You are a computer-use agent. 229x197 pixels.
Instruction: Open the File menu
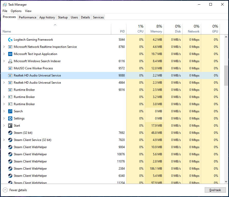(x=5, y=11)
